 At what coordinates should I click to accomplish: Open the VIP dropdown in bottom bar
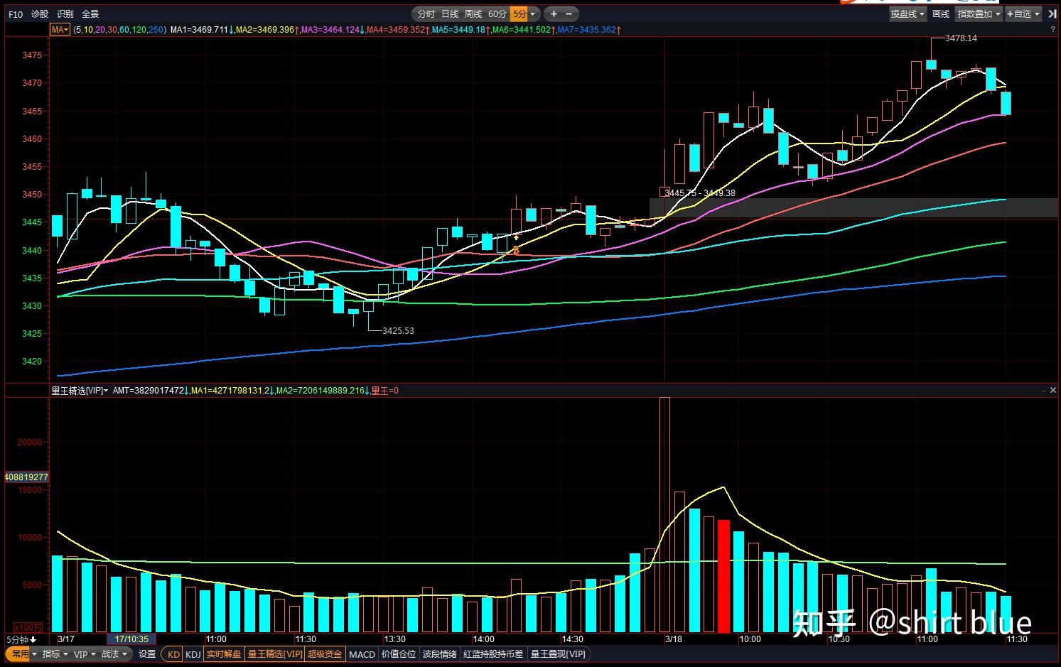pos(85,654)
